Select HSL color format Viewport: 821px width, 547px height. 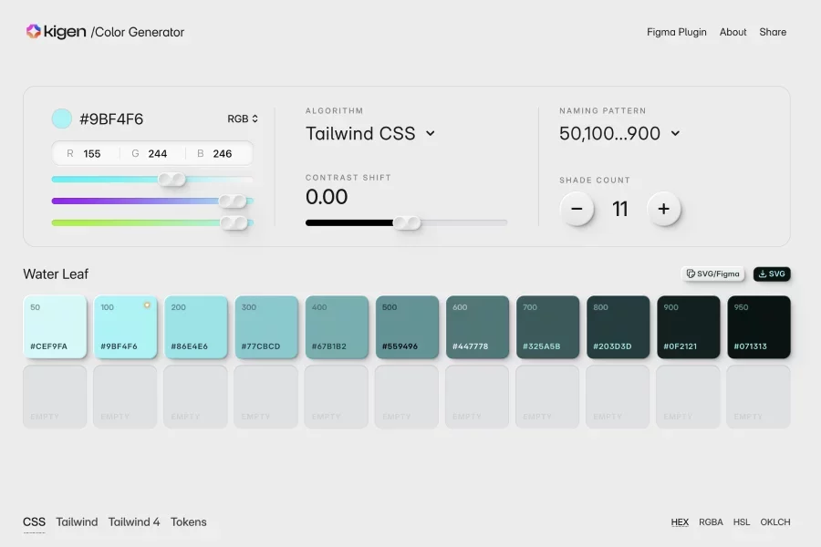pos(742,522)
